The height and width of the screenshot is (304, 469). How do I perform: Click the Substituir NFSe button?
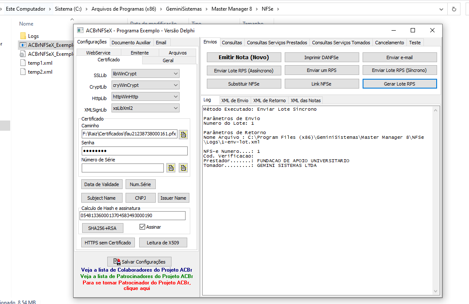pyautogui.click(x=244, y=84)
